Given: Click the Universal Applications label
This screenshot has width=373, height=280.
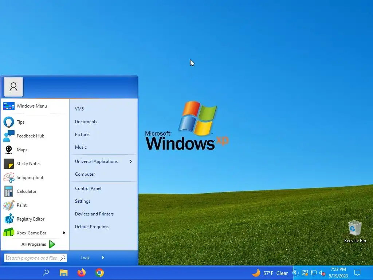Looking at the screenshot, I should pos(96,162).
